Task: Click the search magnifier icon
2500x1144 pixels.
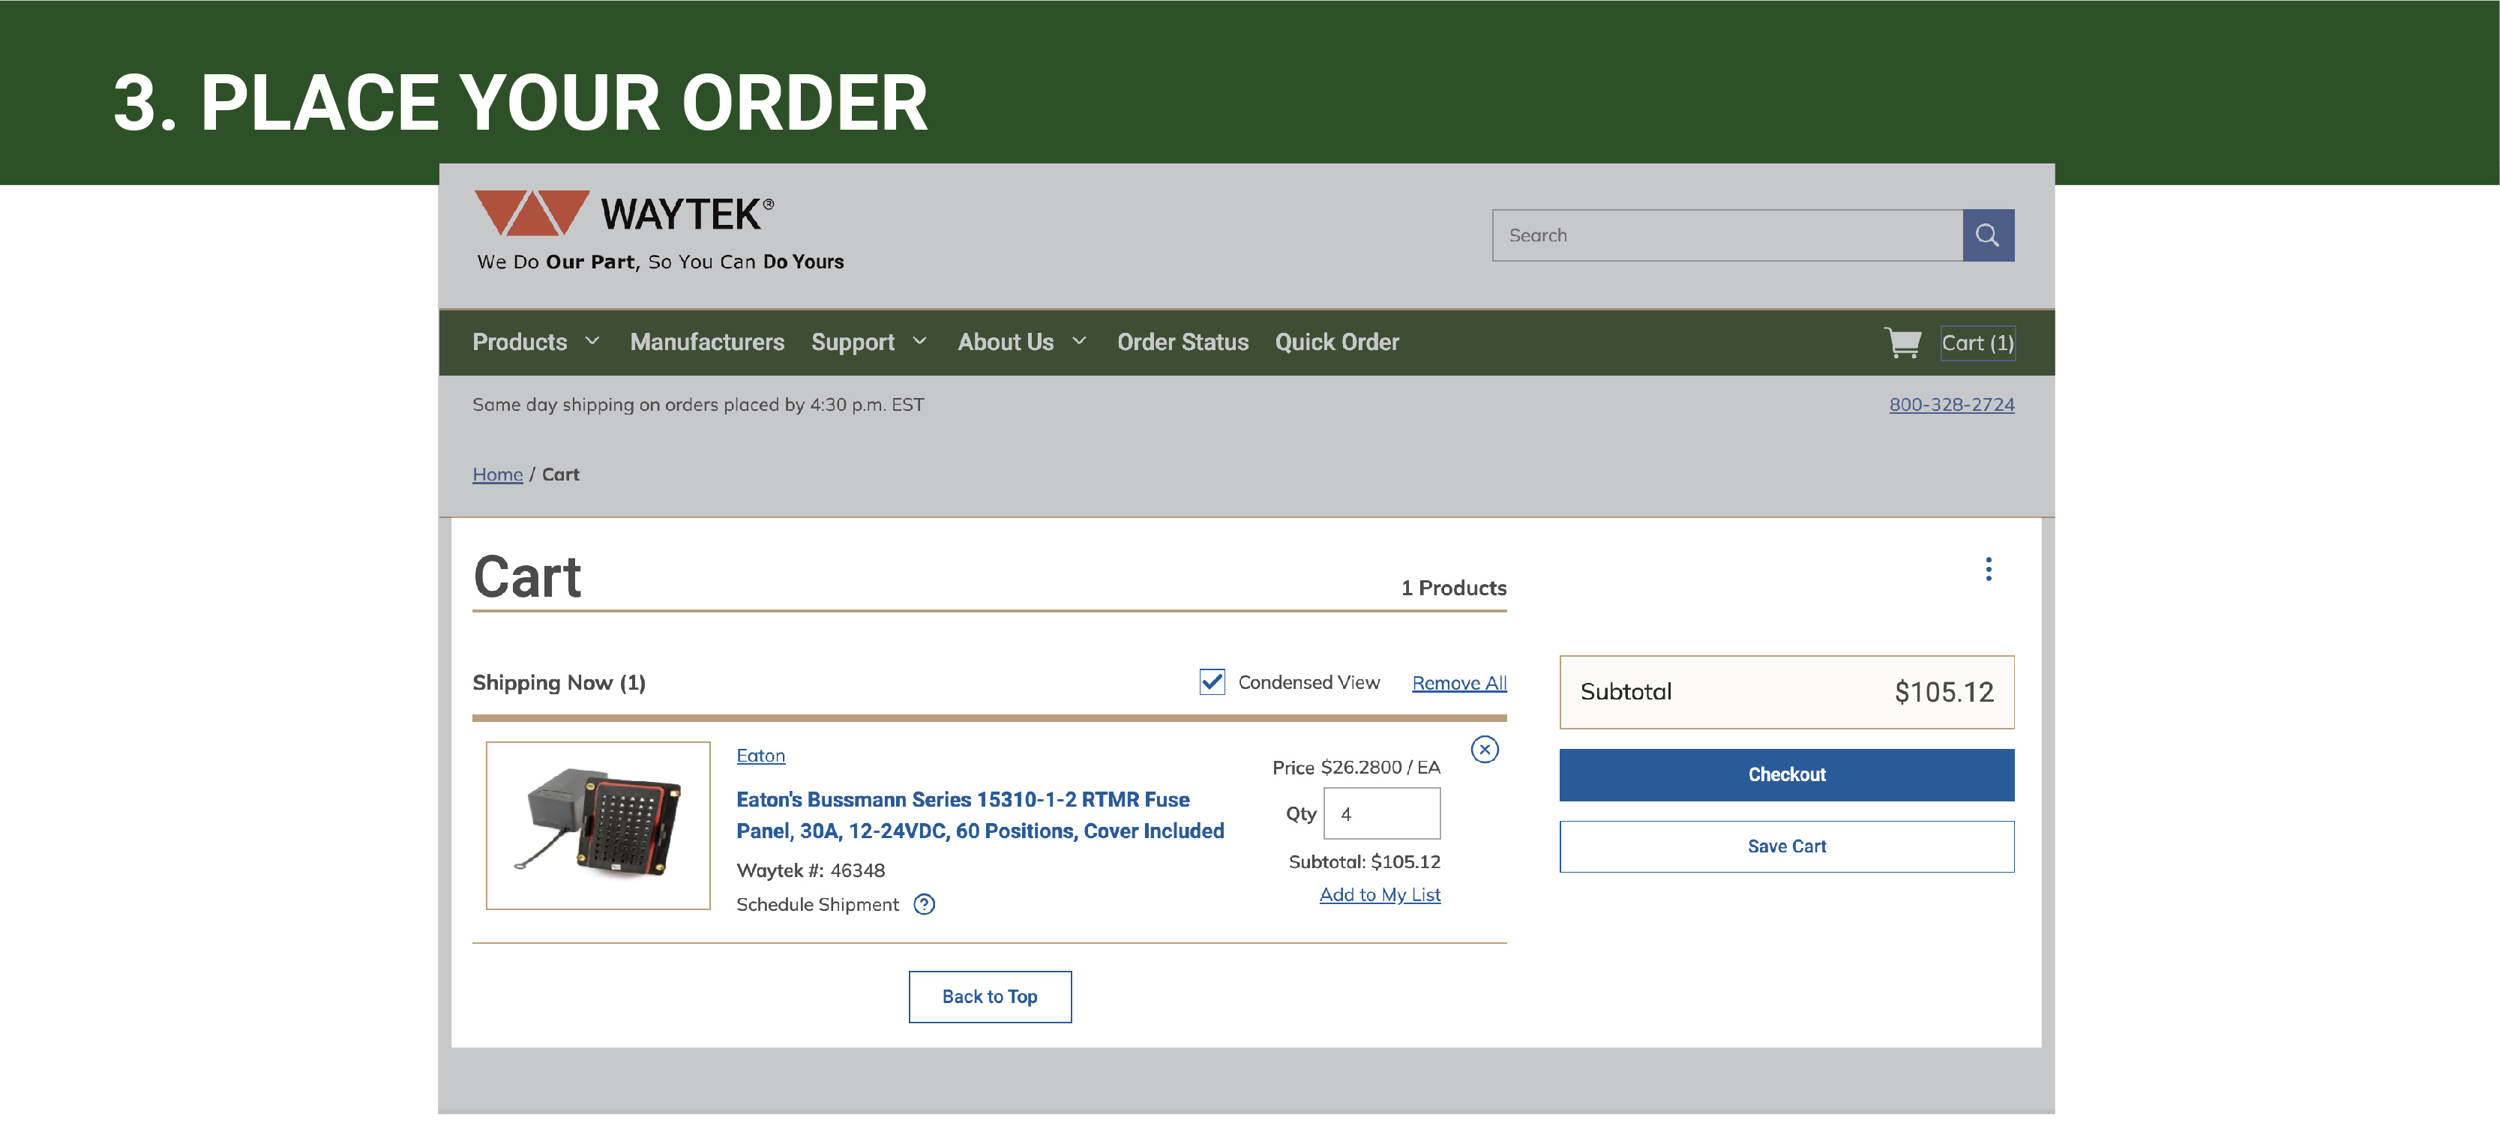Action: point(1988,234)
